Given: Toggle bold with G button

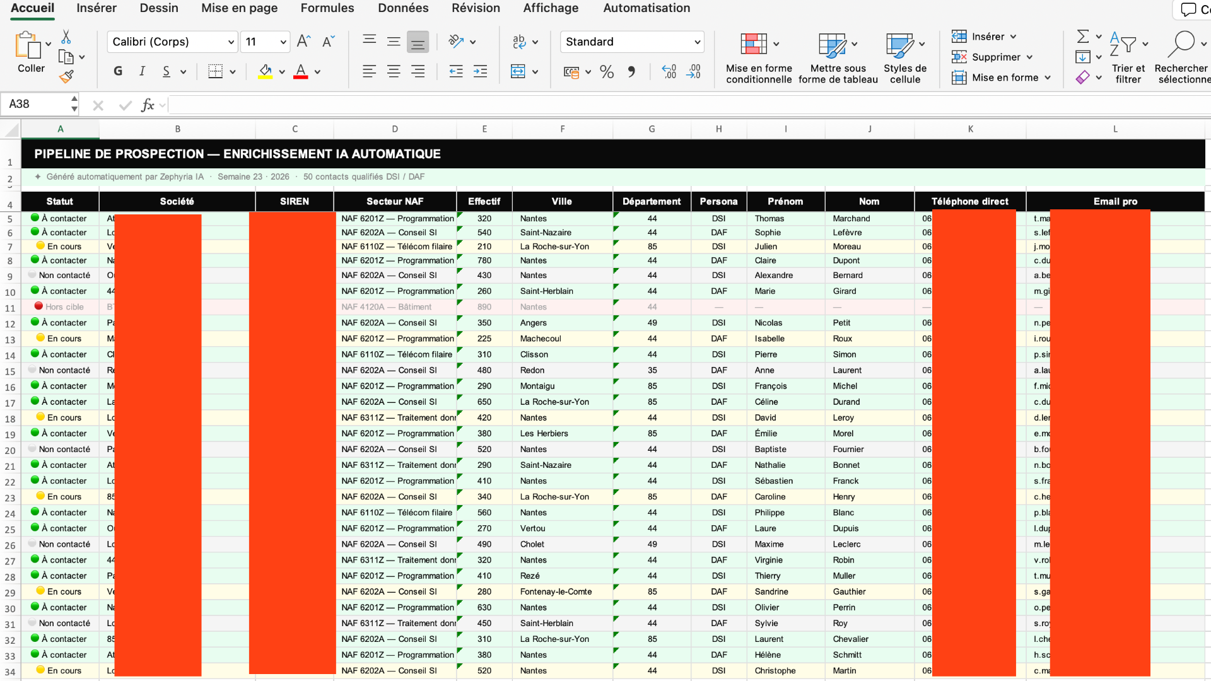Looking at the screenshot, I should pos(118,71).
